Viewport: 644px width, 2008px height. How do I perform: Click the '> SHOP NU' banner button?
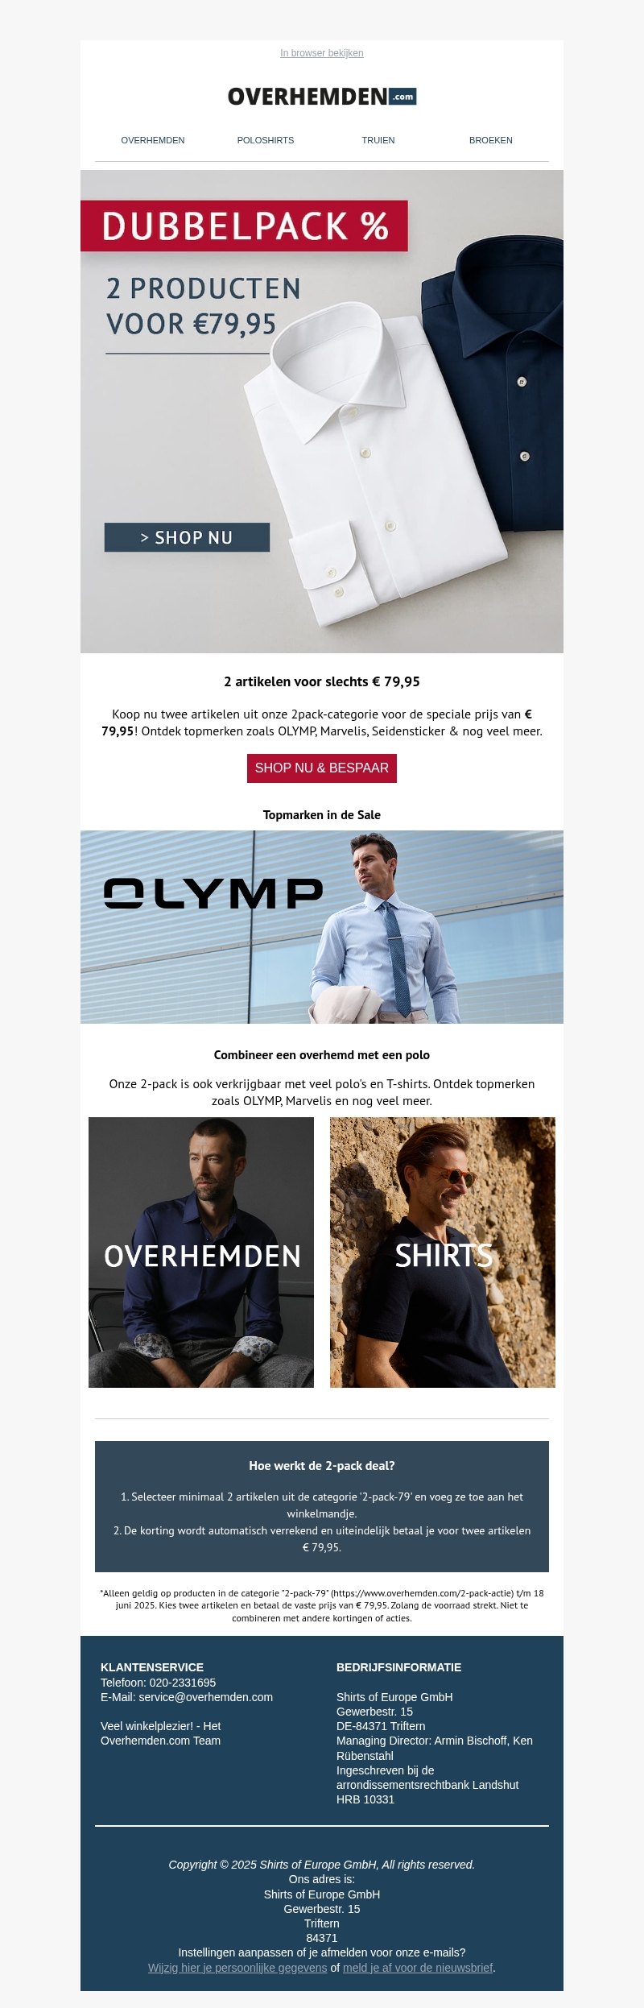(187, 537)
